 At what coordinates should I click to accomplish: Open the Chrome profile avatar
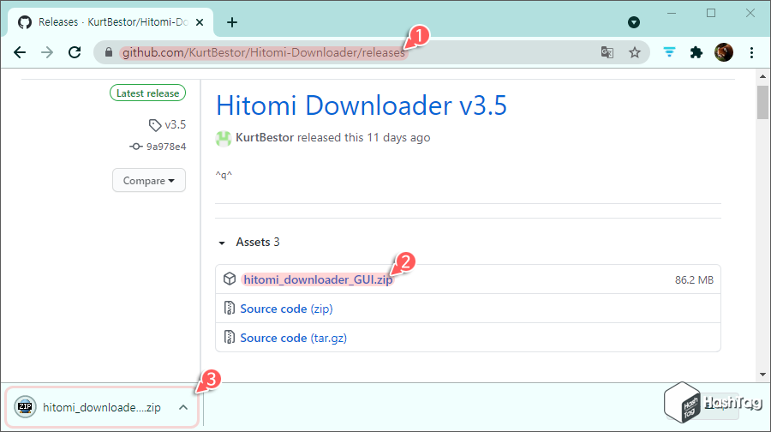tap(724, 52)
